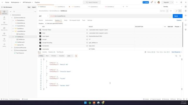The width and height of the screenshot is (188, 105).
Task: Open the Postman icon on the taskbar
Action: 94,103
